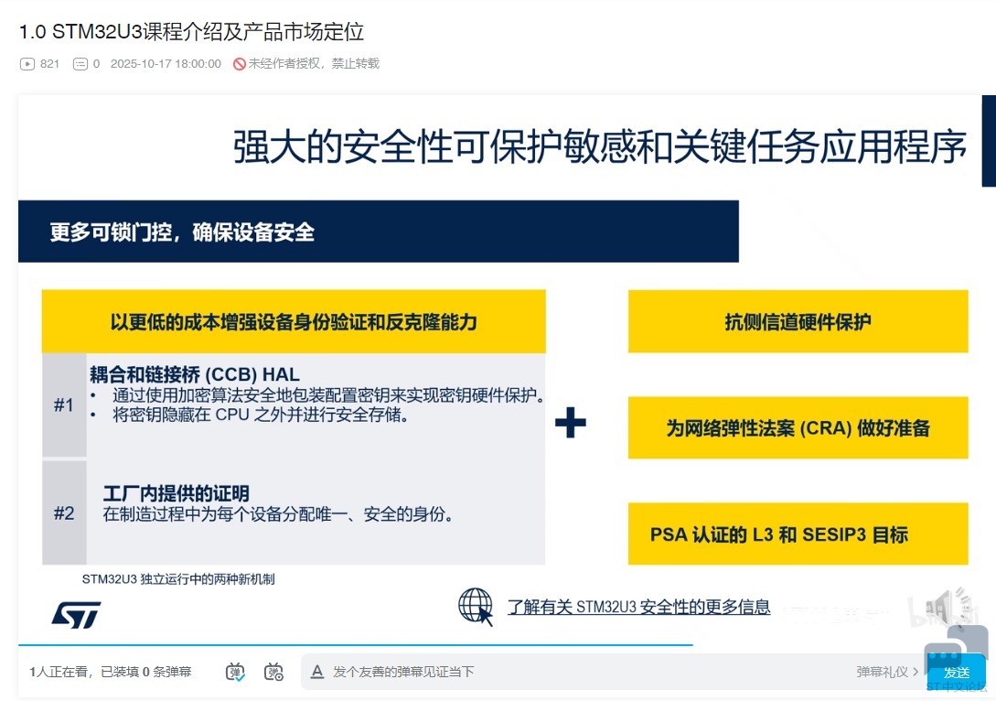
Task: Click the danmaku count icon beside 0
Action: [x=80, y=64]
